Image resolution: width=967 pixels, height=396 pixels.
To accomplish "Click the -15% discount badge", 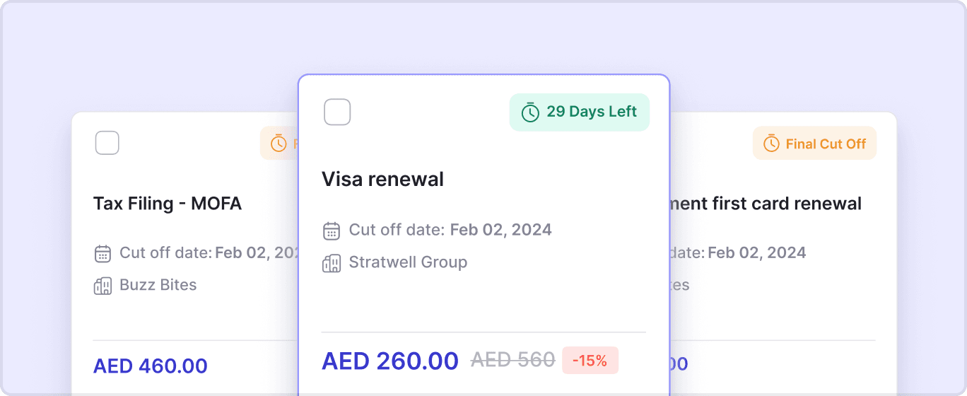I will 590,361.
